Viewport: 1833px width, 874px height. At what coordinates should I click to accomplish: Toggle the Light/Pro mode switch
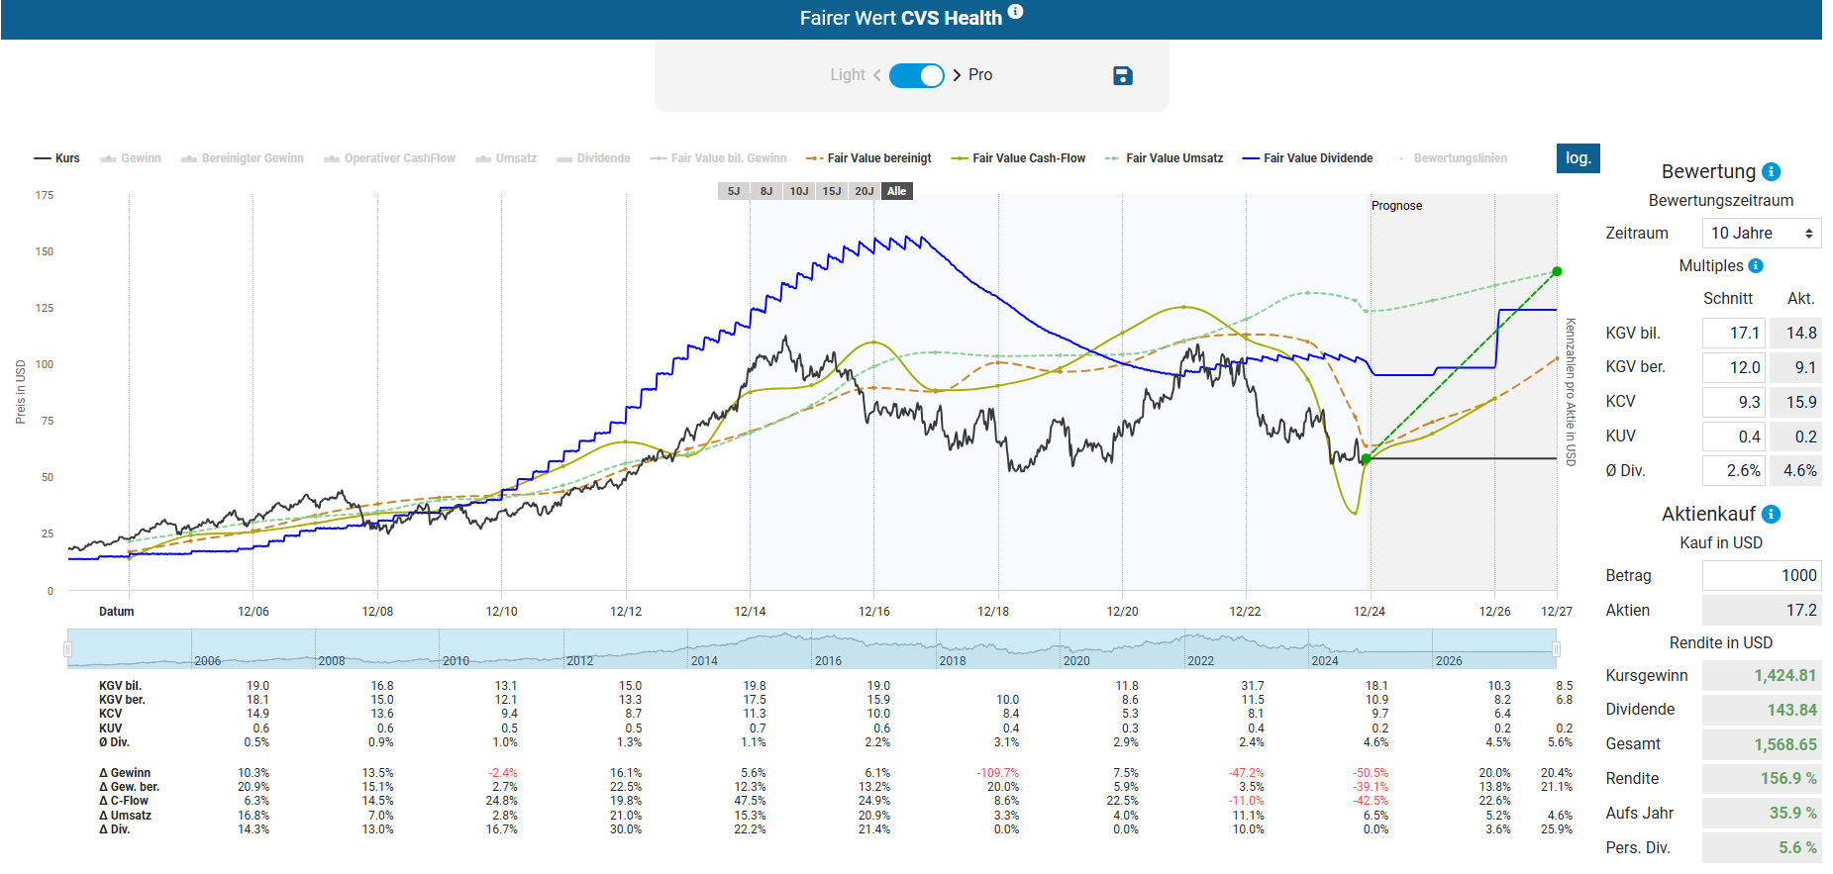click(916, 75)
